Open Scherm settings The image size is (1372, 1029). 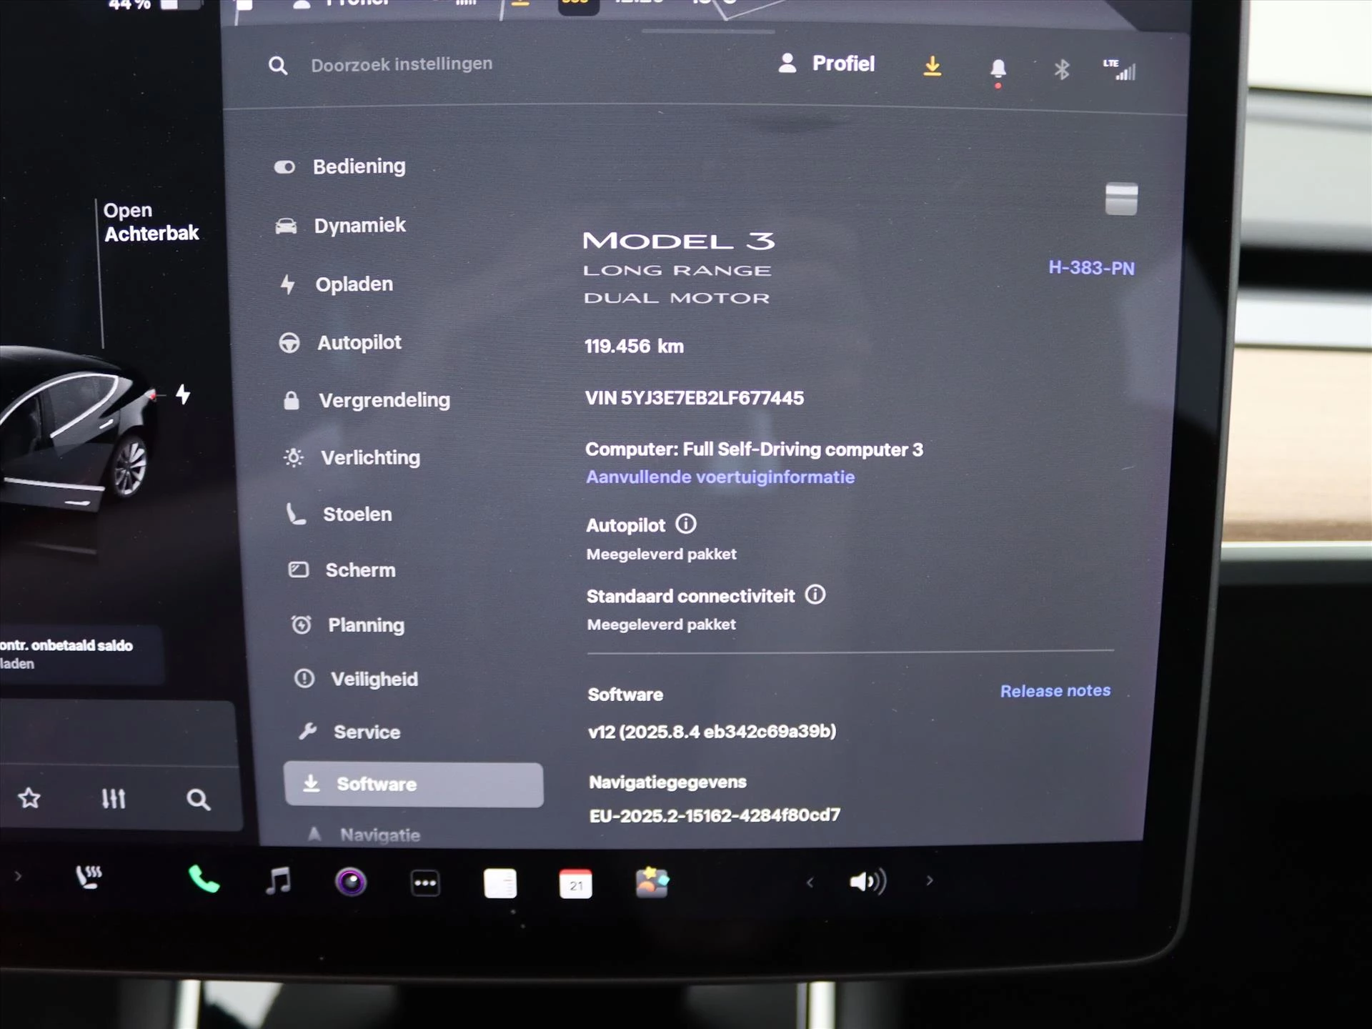point(342,570)
